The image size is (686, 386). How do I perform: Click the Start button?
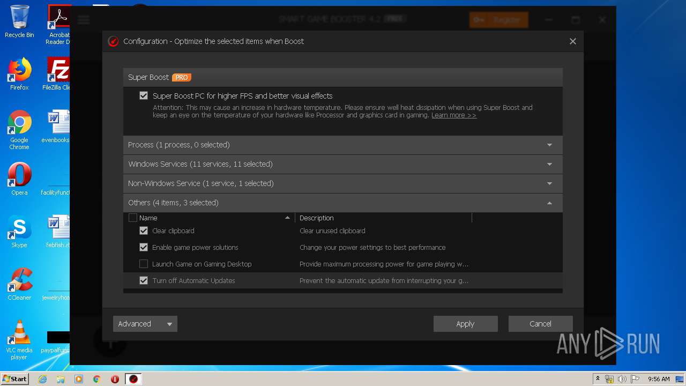tap(14, 379)
